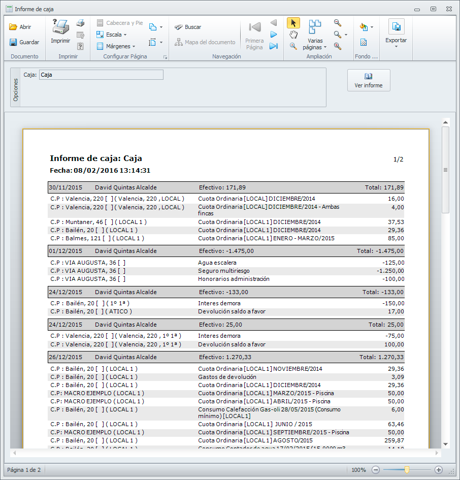Click the zoom slider handle in status bar
Image resolution: width=460 pixels, height=480 pixels.
pos(407,470)
